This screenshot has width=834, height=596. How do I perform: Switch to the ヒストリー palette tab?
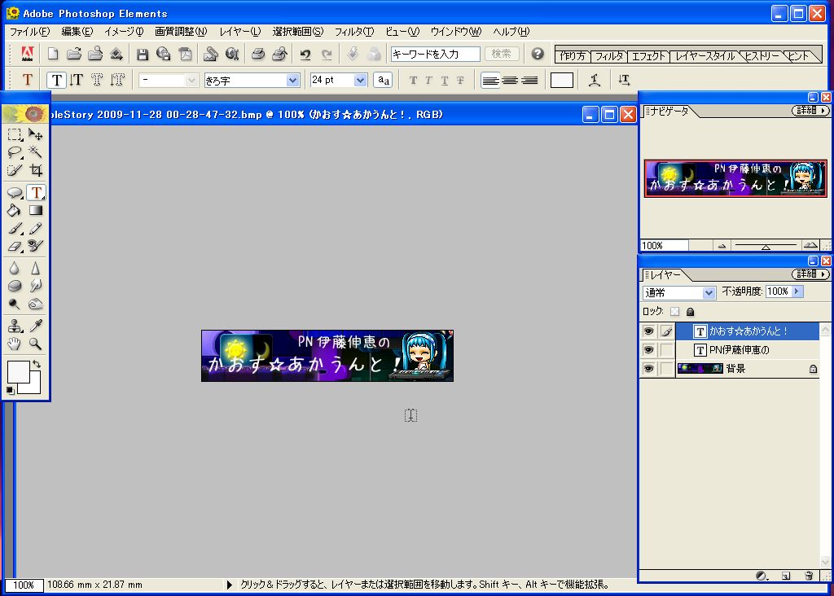762,56
